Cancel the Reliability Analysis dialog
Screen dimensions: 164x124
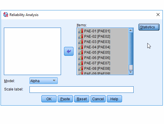point(98,99)
